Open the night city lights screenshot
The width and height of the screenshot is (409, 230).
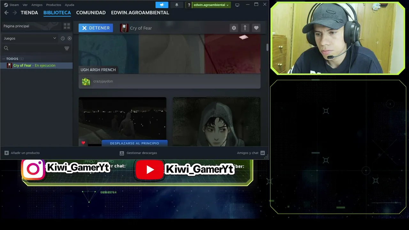tap(122, 122)
